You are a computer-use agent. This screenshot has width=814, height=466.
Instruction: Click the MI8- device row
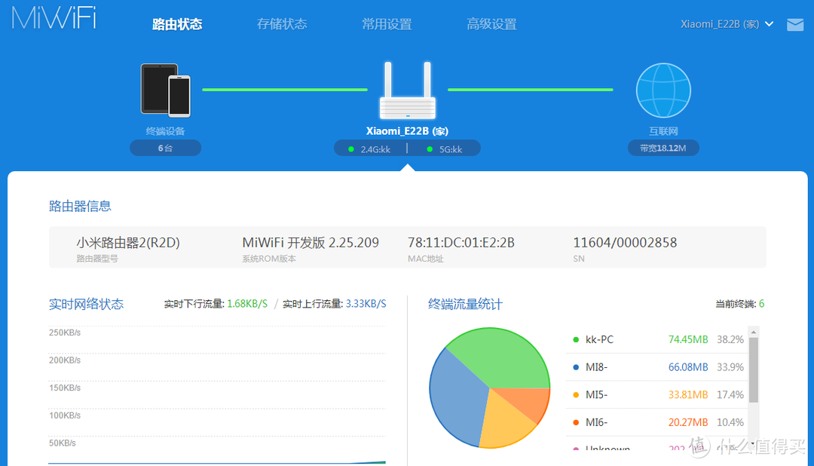coord(656,366)
